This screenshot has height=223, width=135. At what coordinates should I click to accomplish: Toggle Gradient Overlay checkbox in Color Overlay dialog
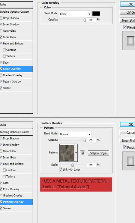click(x=1, y=75)
